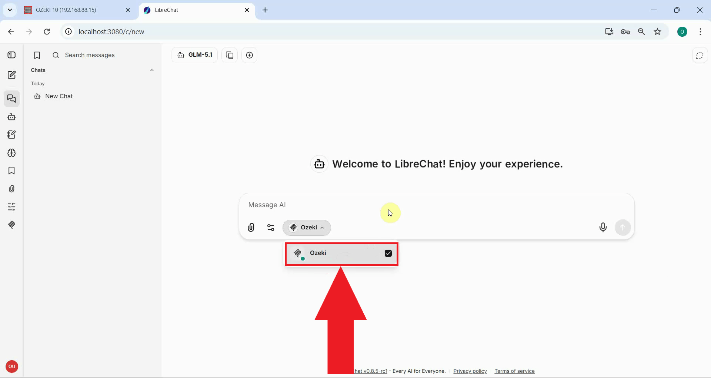This screenshot has width=711, height=378.
Task: Close the LibreChat tab
Action: click(x=247, y=10)
